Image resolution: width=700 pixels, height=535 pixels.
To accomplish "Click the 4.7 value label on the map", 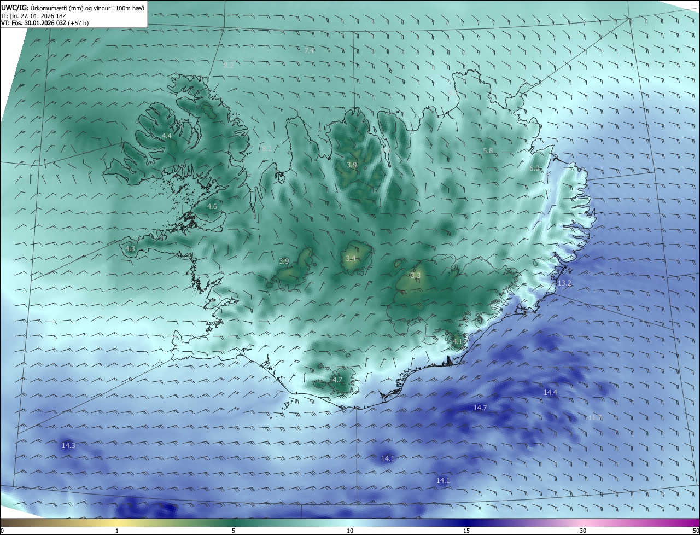I will (337, 380).
